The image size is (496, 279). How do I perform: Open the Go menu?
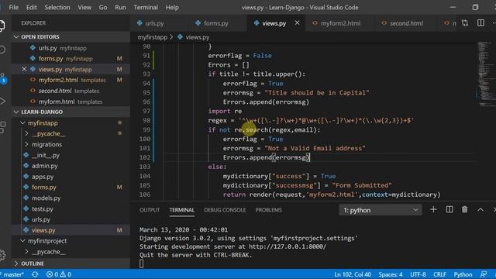pos(103,7)
